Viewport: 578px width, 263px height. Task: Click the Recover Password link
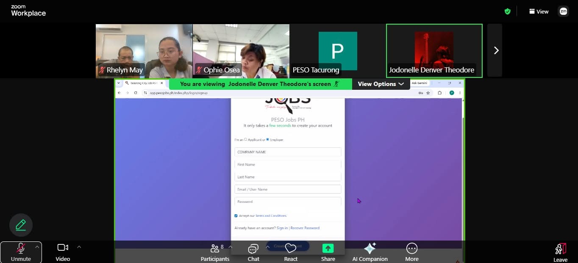[x=305, y=228]
